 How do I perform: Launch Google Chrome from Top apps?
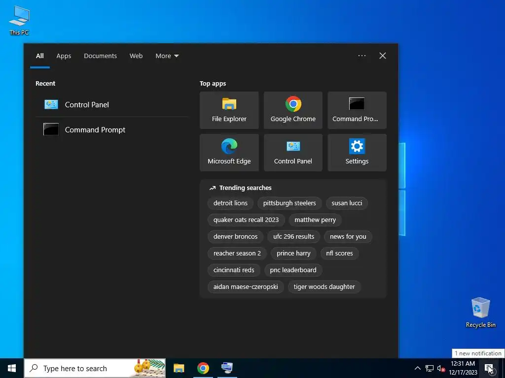293,110
